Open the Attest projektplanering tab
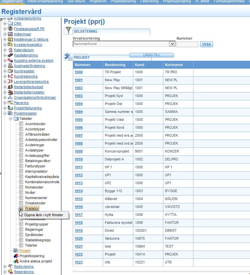The height and width of the screenshot is (275, 250). click(45, 1)
